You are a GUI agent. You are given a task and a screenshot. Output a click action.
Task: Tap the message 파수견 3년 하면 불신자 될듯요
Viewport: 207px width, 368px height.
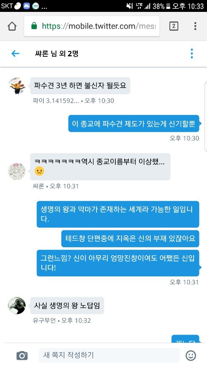click(x=80, y=85)
